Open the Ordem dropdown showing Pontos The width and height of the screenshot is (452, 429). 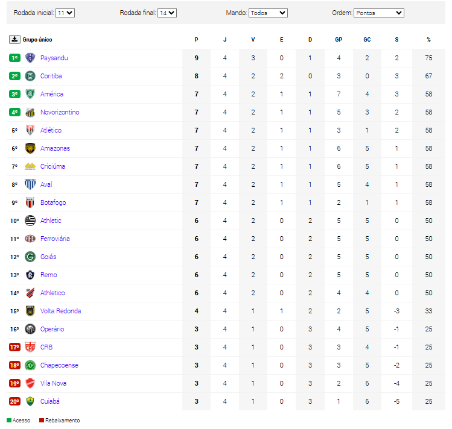pyautogui.click(x=379, y=13)
